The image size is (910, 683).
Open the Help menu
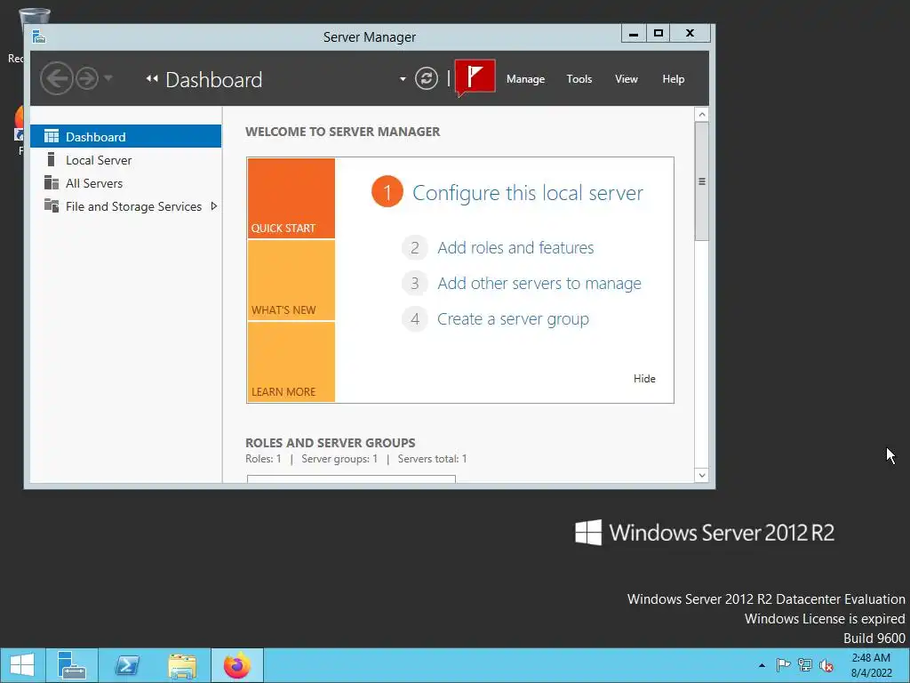tap(674, 79)
